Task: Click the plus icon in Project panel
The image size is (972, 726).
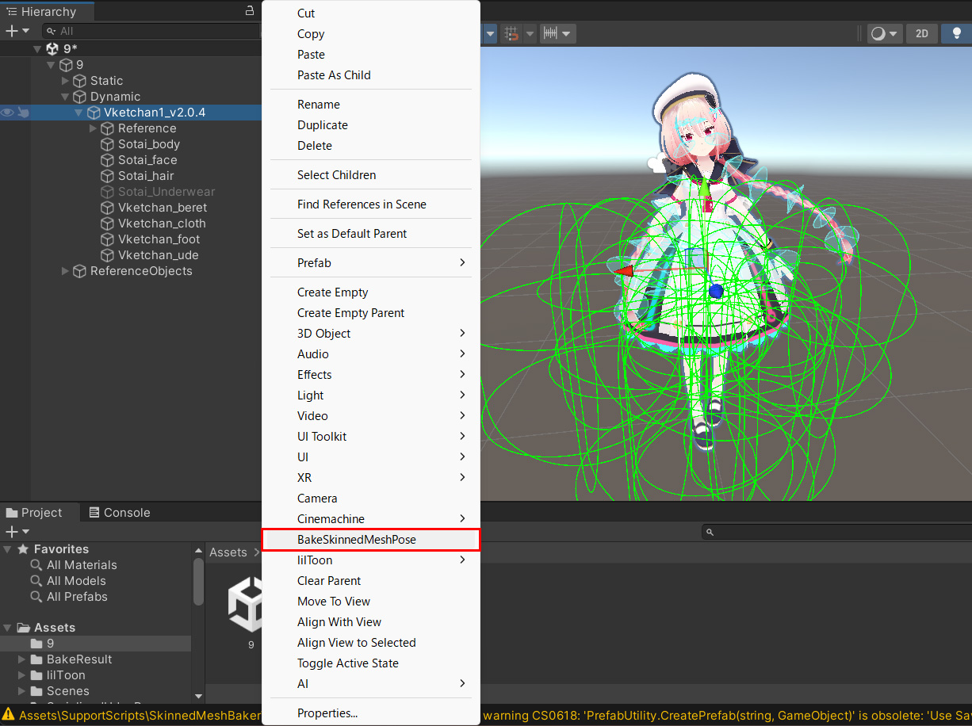Action: coord(11,532)
